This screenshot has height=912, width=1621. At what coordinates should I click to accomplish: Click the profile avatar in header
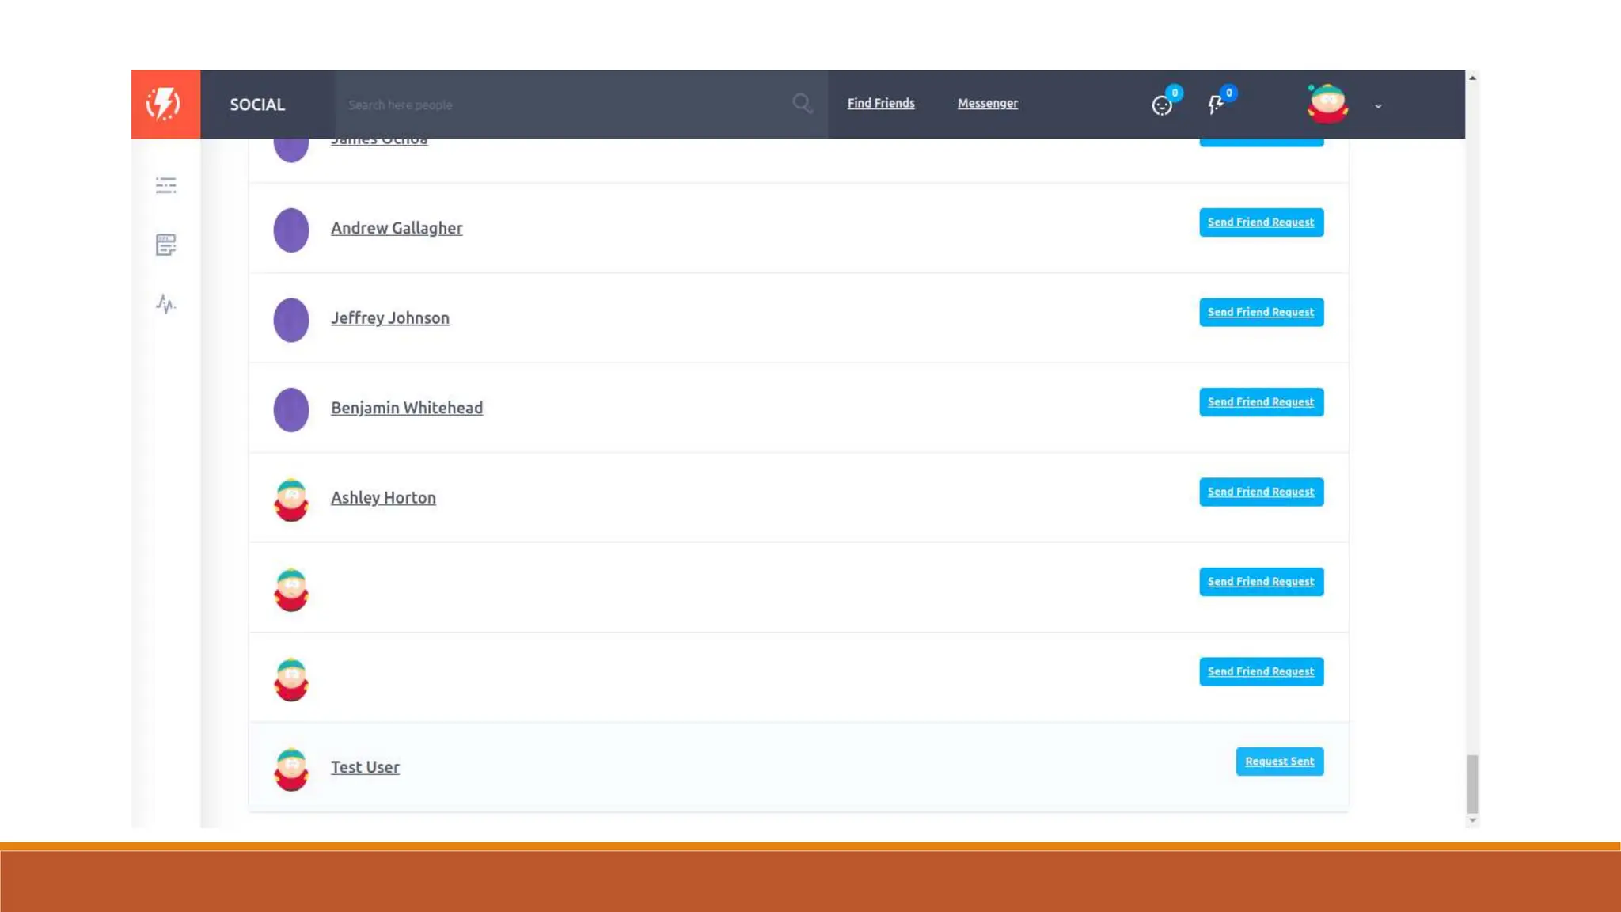1327,104
